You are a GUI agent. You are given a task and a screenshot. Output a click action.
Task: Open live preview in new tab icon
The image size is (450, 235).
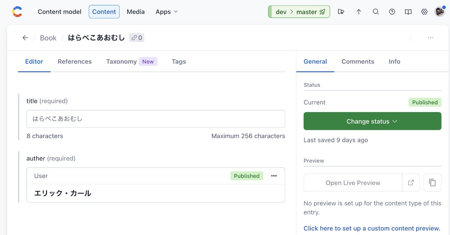pos(411,183)
